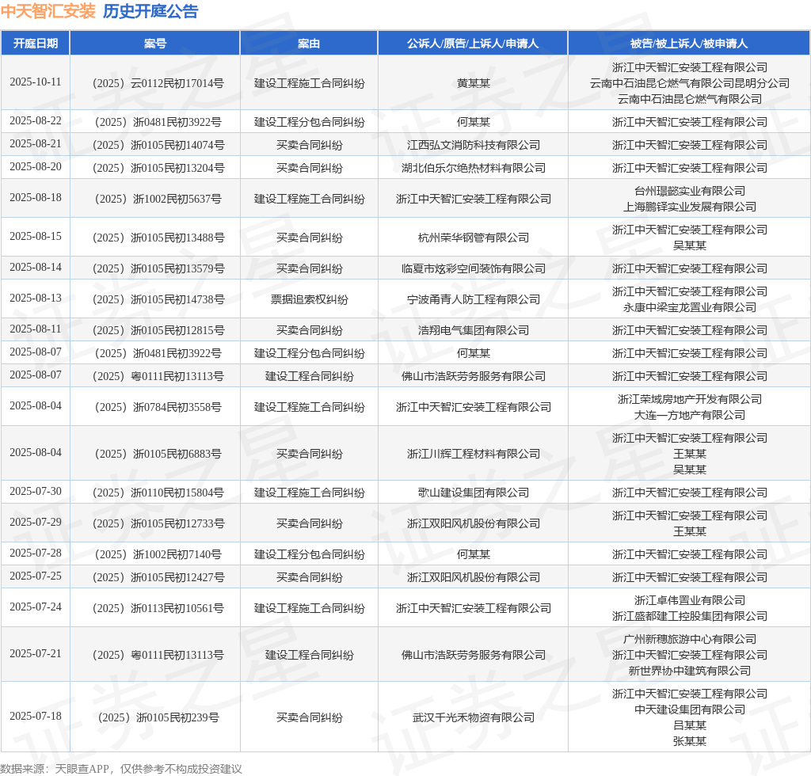This screenshot has width=811, height=776.
Task: Click case number 浙0784民初3558号
Action: (158, 407)
